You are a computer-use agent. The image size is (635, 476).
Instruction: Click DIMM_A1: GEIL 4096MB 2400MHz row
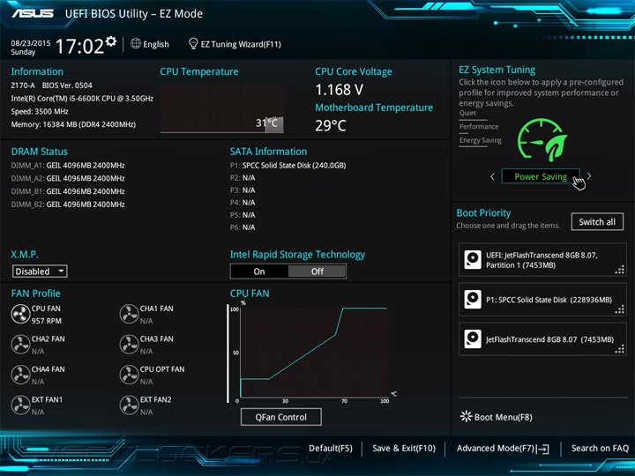pos(68,165)
